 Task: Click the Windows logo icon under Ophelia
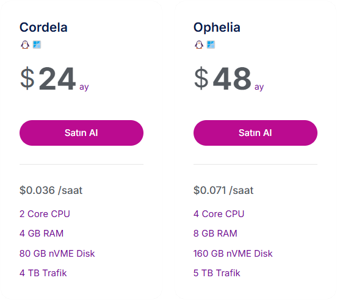point(211,45)
